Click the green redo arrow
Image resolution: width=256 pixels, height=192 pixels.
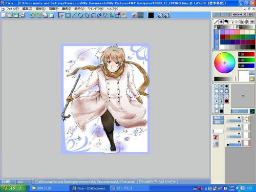coord(38,15)
